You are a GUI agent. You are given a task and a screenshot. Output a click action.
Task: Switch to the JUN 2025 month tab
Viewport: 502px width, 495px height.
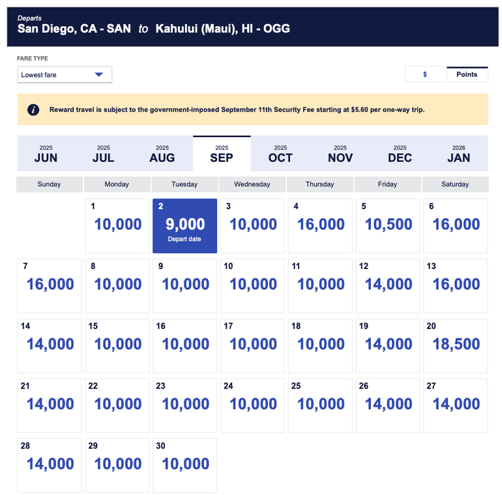46,153
